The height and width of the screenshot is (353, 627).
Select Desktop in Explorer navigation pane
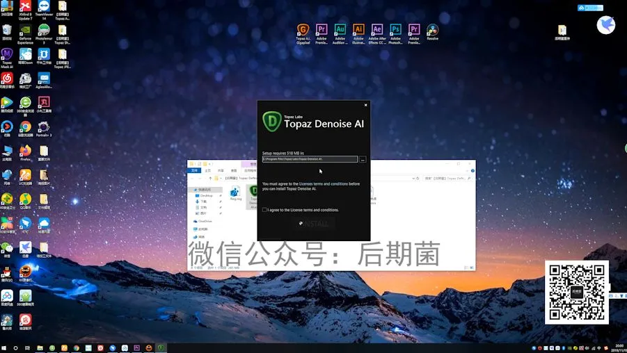pos(205,196)
